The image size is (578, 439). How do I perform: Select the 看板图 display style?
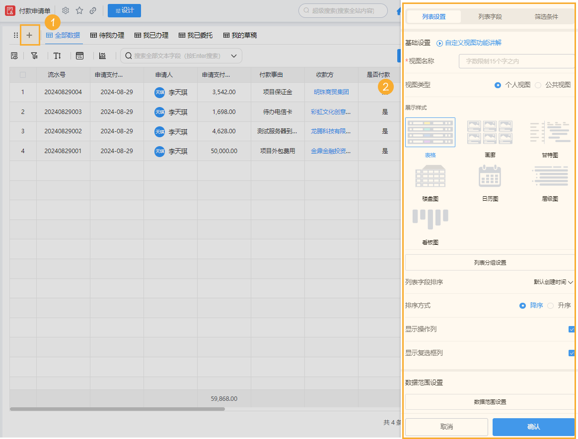pos(430,218)
